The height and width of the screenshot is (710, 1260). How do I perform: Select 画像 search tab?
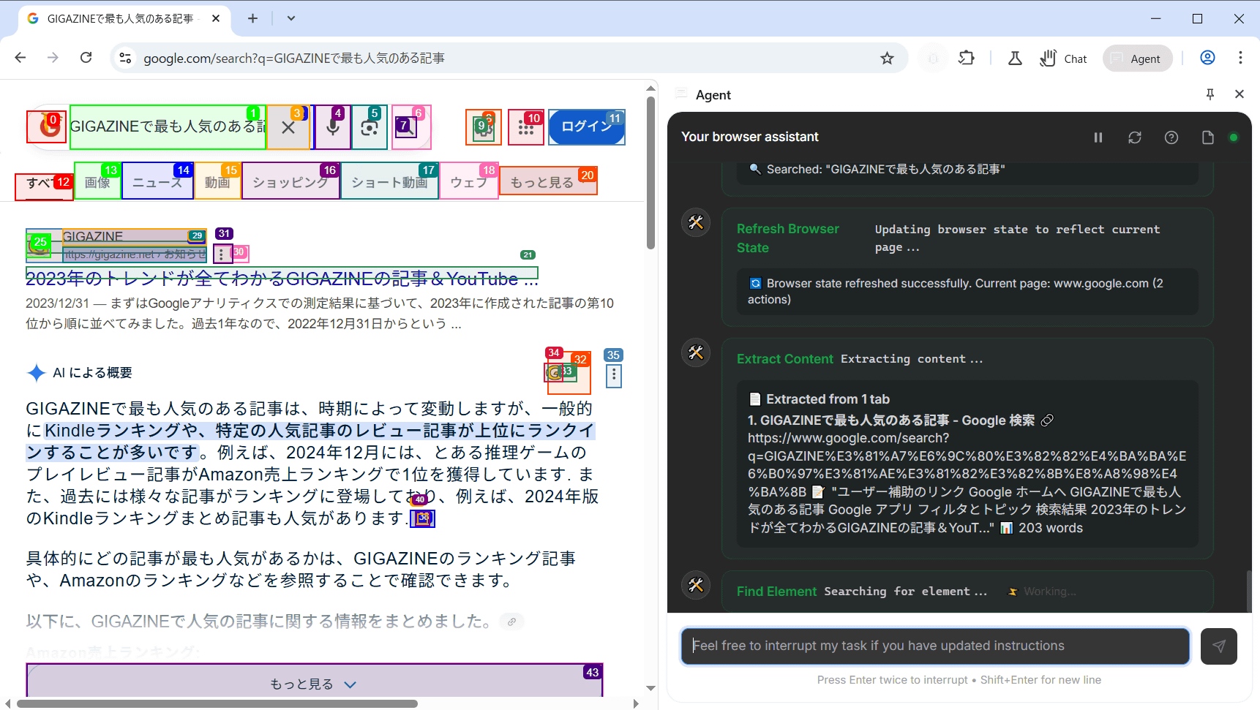pos(97,182)
